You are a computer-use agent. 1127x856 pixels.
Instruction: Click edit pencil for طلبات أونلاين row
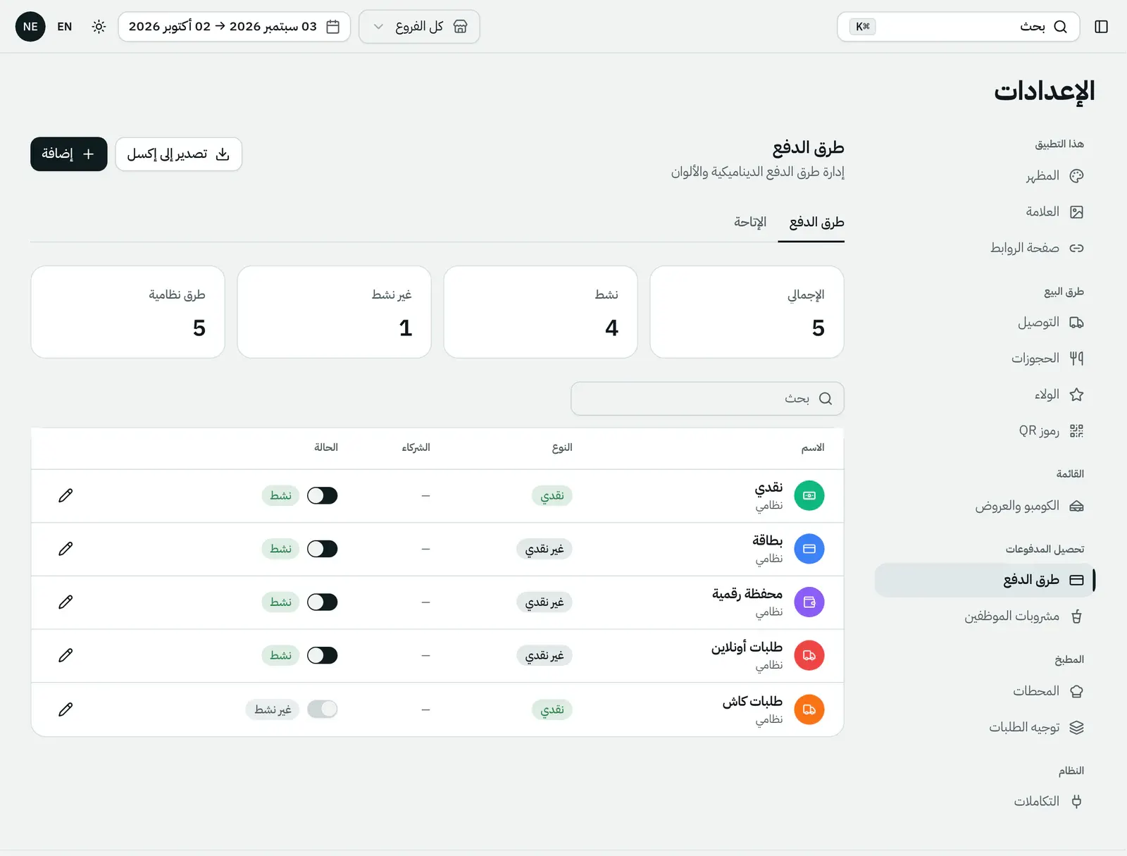[66, 655]
